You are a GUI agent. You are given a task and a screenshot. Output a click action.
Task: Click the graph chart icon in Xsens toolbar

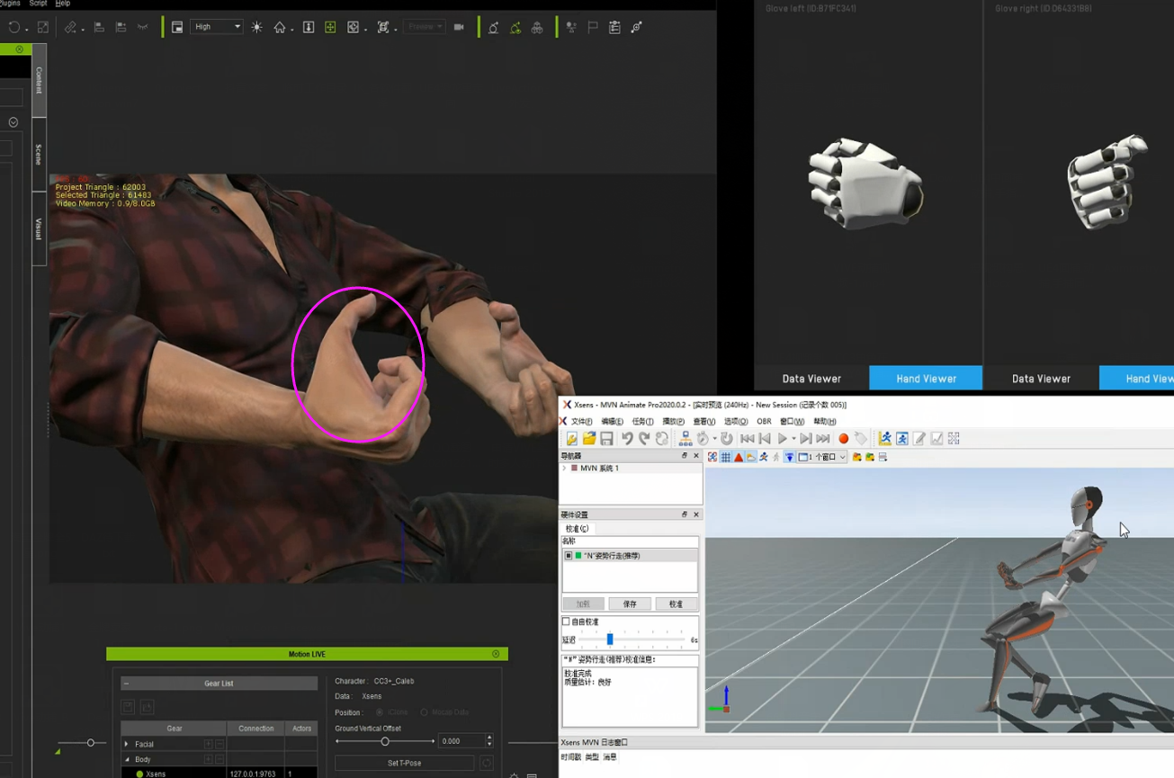(x=937, y=439)
